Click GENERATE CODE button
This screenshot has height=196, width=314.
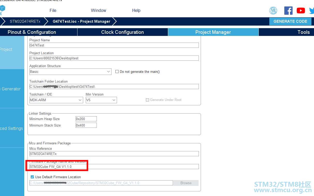coord(290,21)
